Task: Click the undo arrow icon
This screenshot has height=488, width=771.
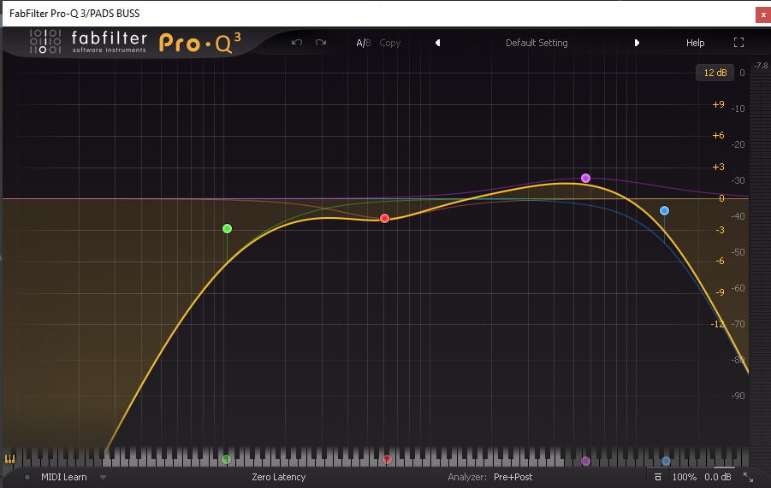Action: tap(297, 43)
